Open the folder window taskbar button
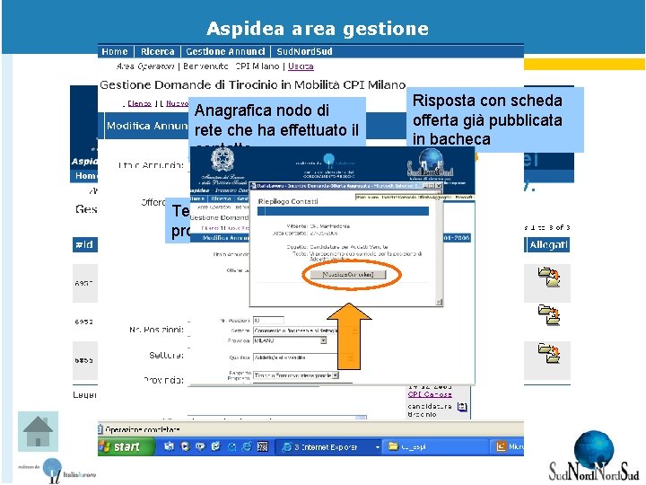The image size is (646, 485). click(434, 447)
